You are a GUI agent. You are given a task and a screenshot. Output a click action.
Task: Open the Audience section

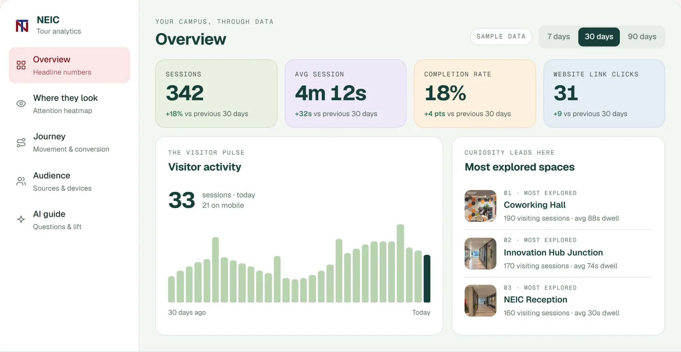tap(69, 181)
